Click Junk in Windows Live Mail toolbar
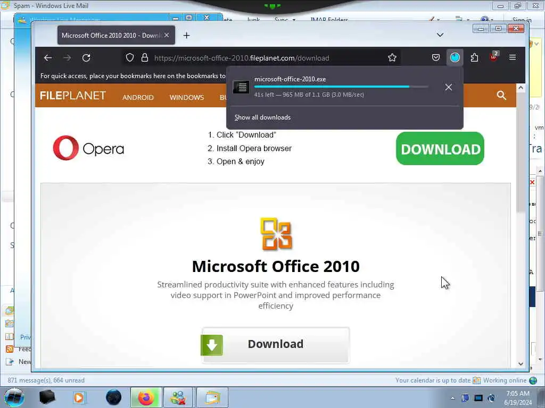Viewport: 545px width, 408px height. [x=253, y=20]
